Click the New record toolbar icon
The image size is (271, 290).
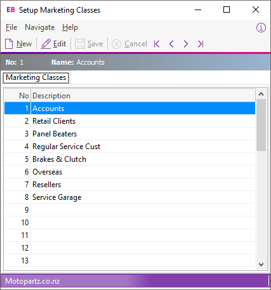(9, 44)
